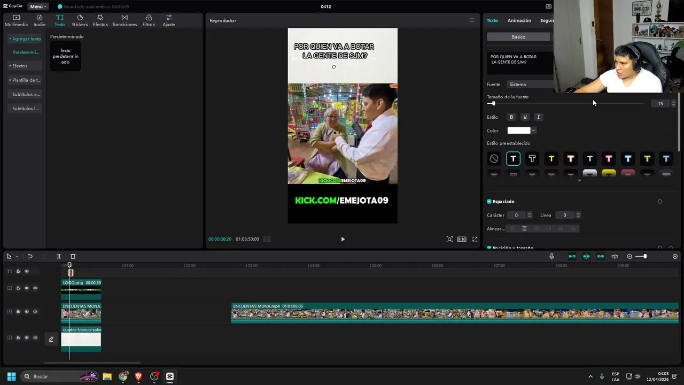Lock the LOGO.png track
This screenshot has width=684, height=385.
pyautogui.click(x=18, y=288)
